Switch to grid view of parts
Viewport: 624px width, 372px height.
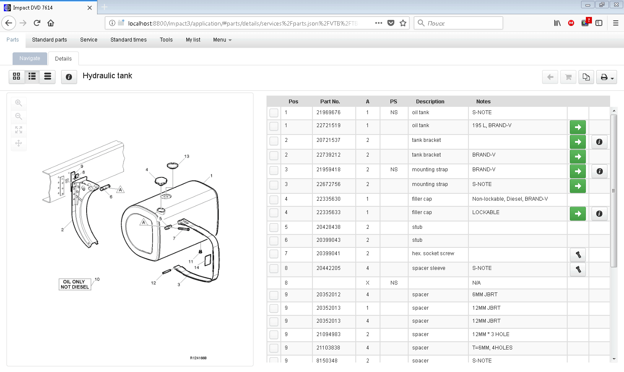pos(16,77)
